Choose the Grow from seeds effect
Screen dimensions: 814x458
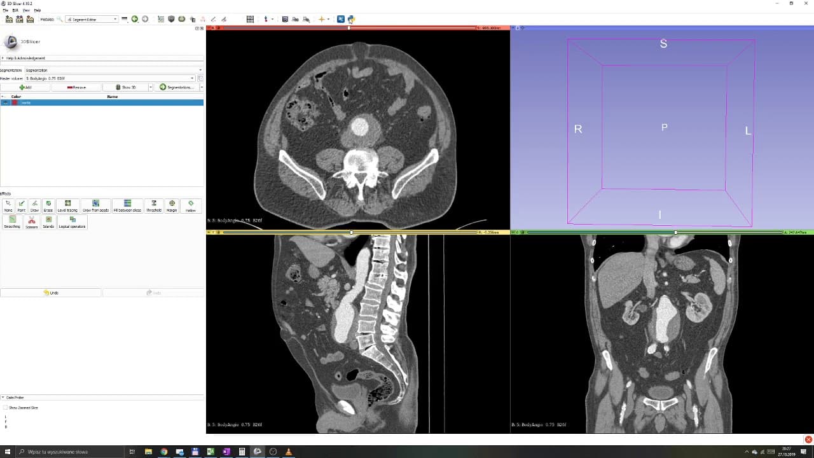tap(95, 206)
